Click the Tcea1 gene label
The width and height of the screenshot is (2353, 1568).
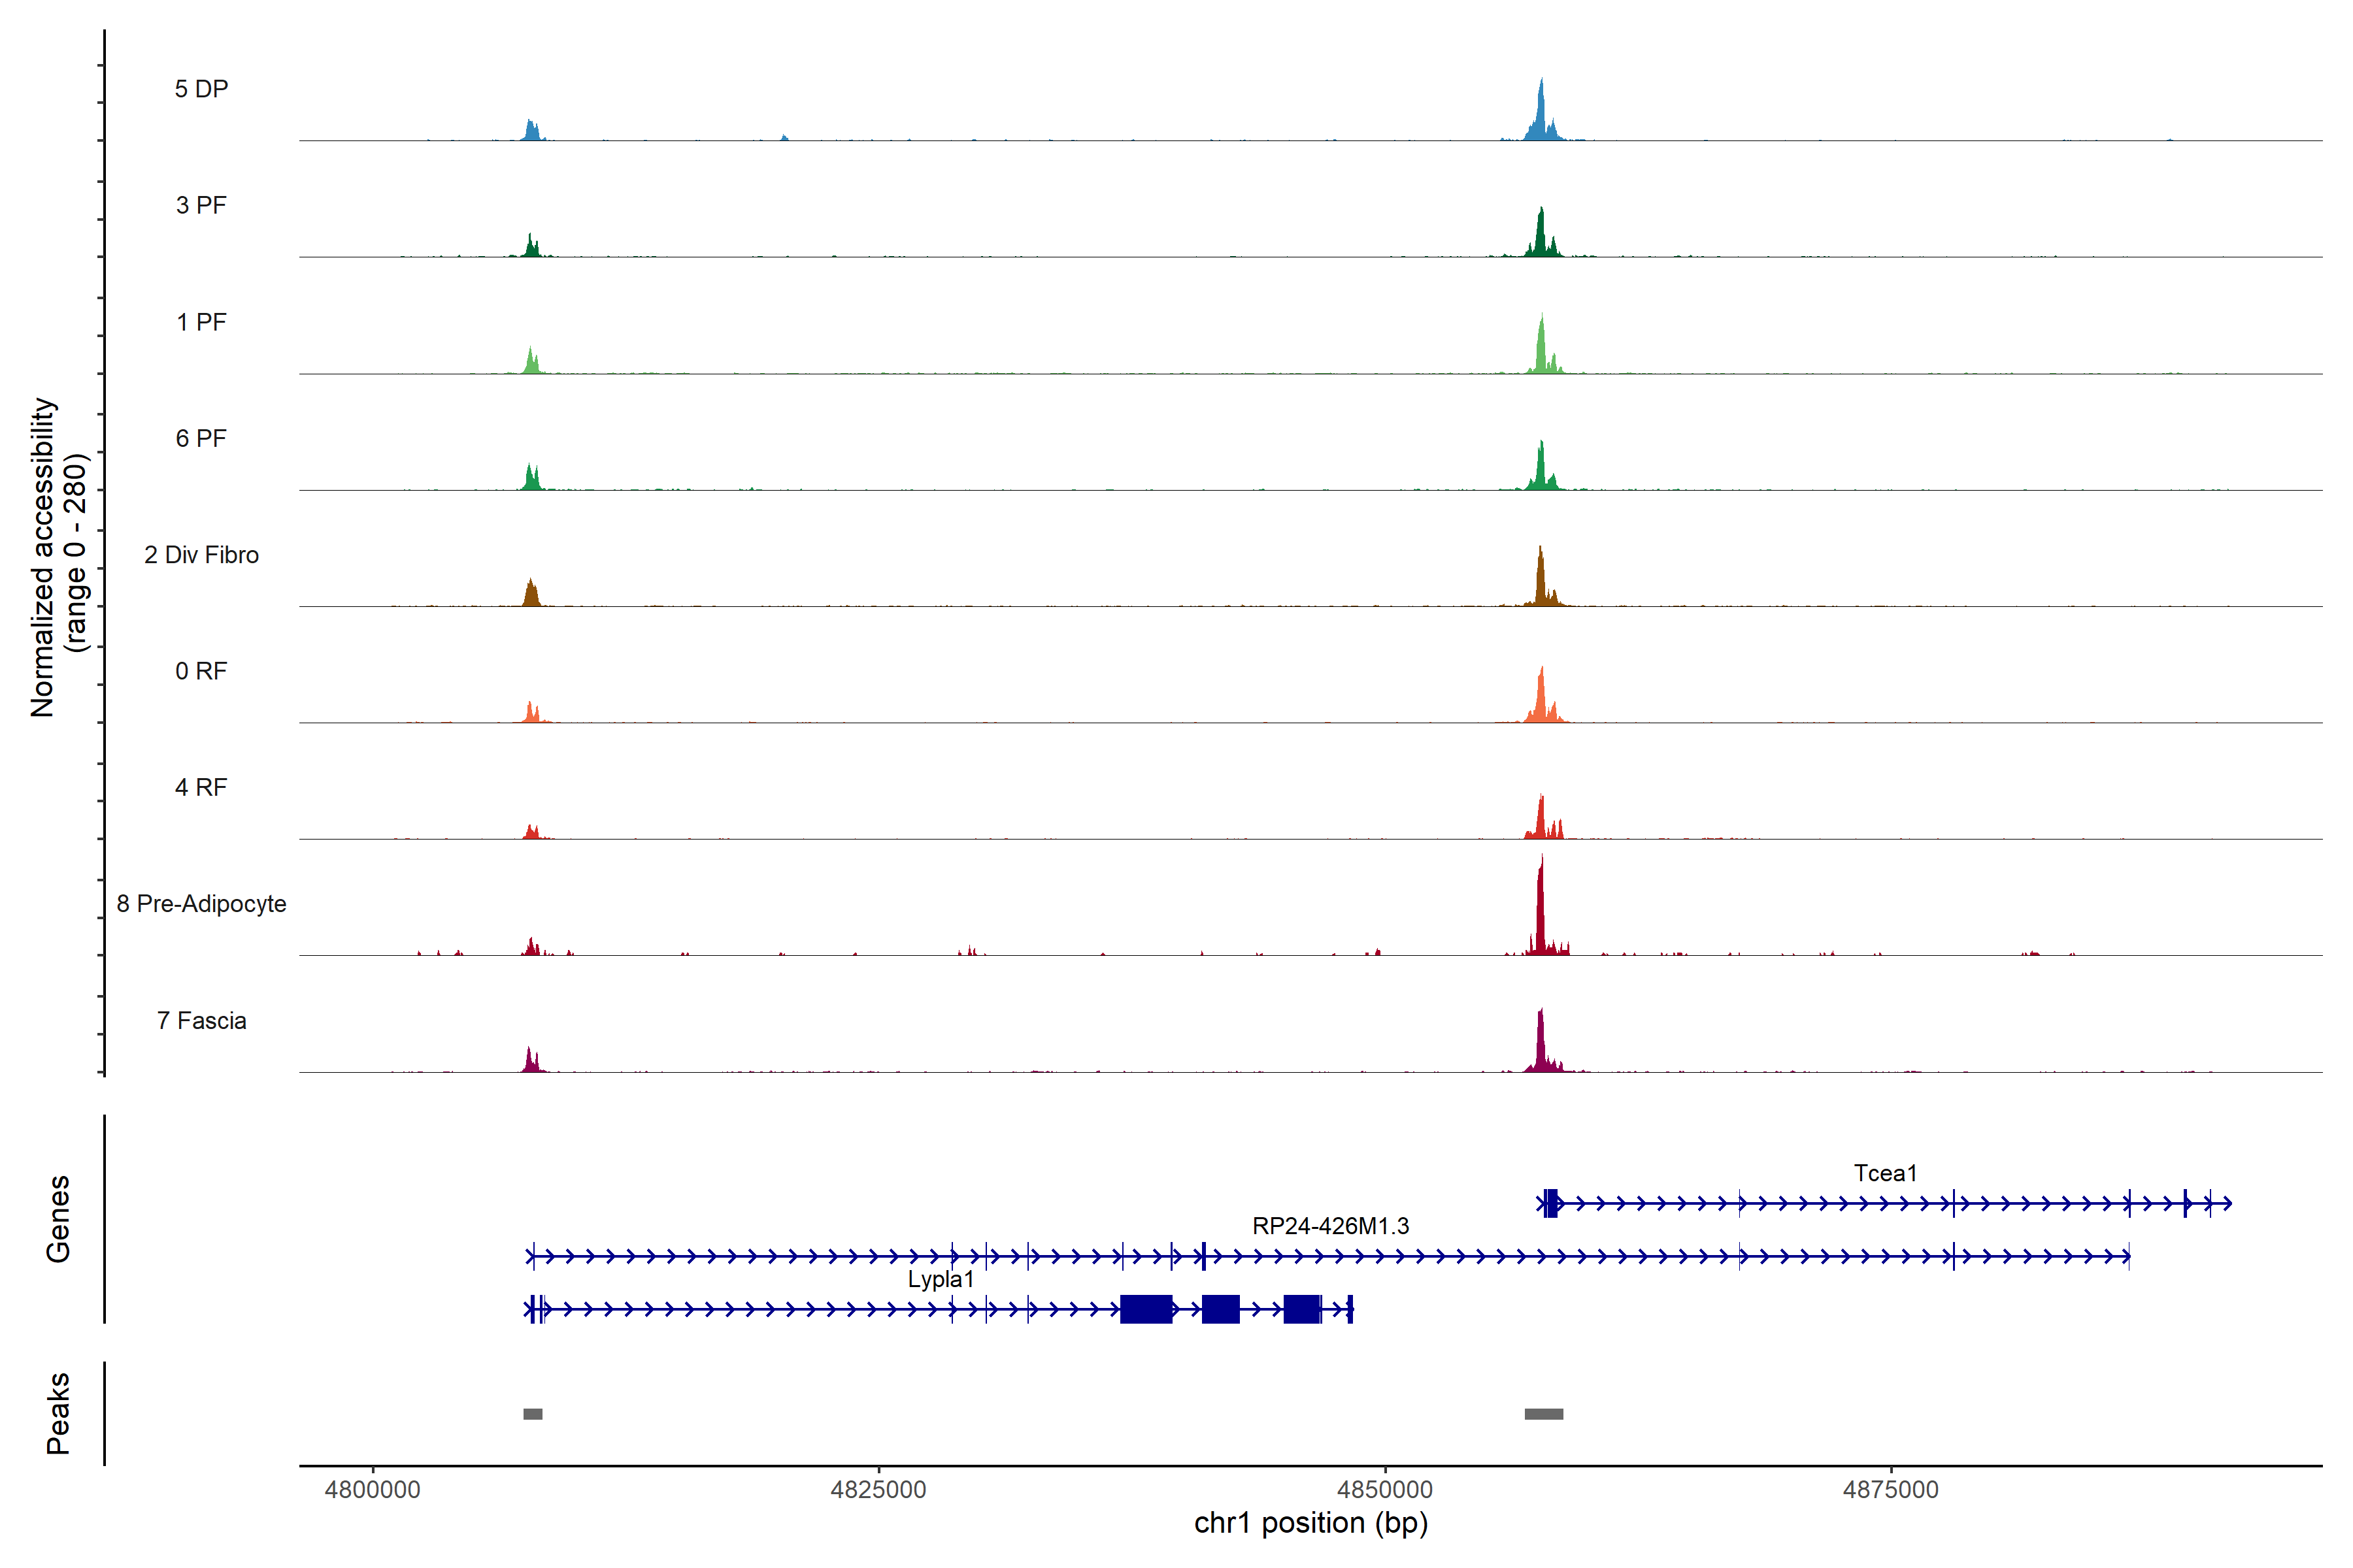coord(1885,1173)
